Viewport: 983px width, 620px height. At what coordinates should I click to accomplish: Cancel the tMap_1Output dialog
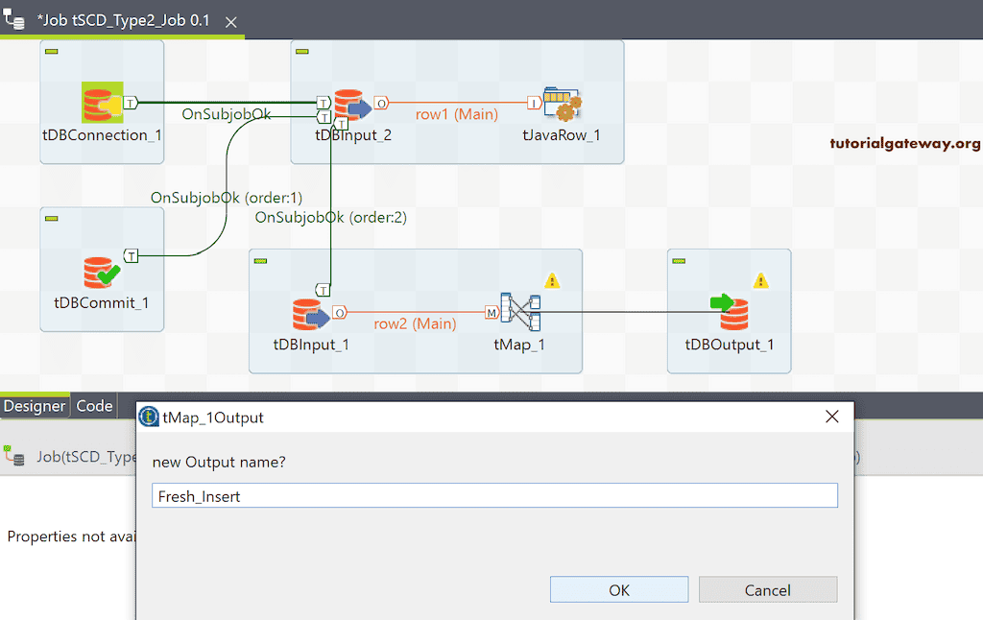[767, 589]
